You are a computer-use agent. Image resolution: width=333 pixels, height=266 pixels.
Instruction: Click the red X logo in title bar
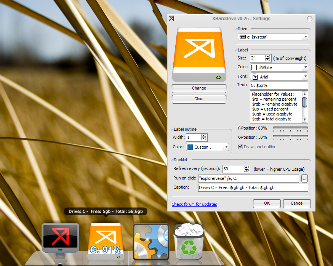pyautogui.click(x=171, y=19)
